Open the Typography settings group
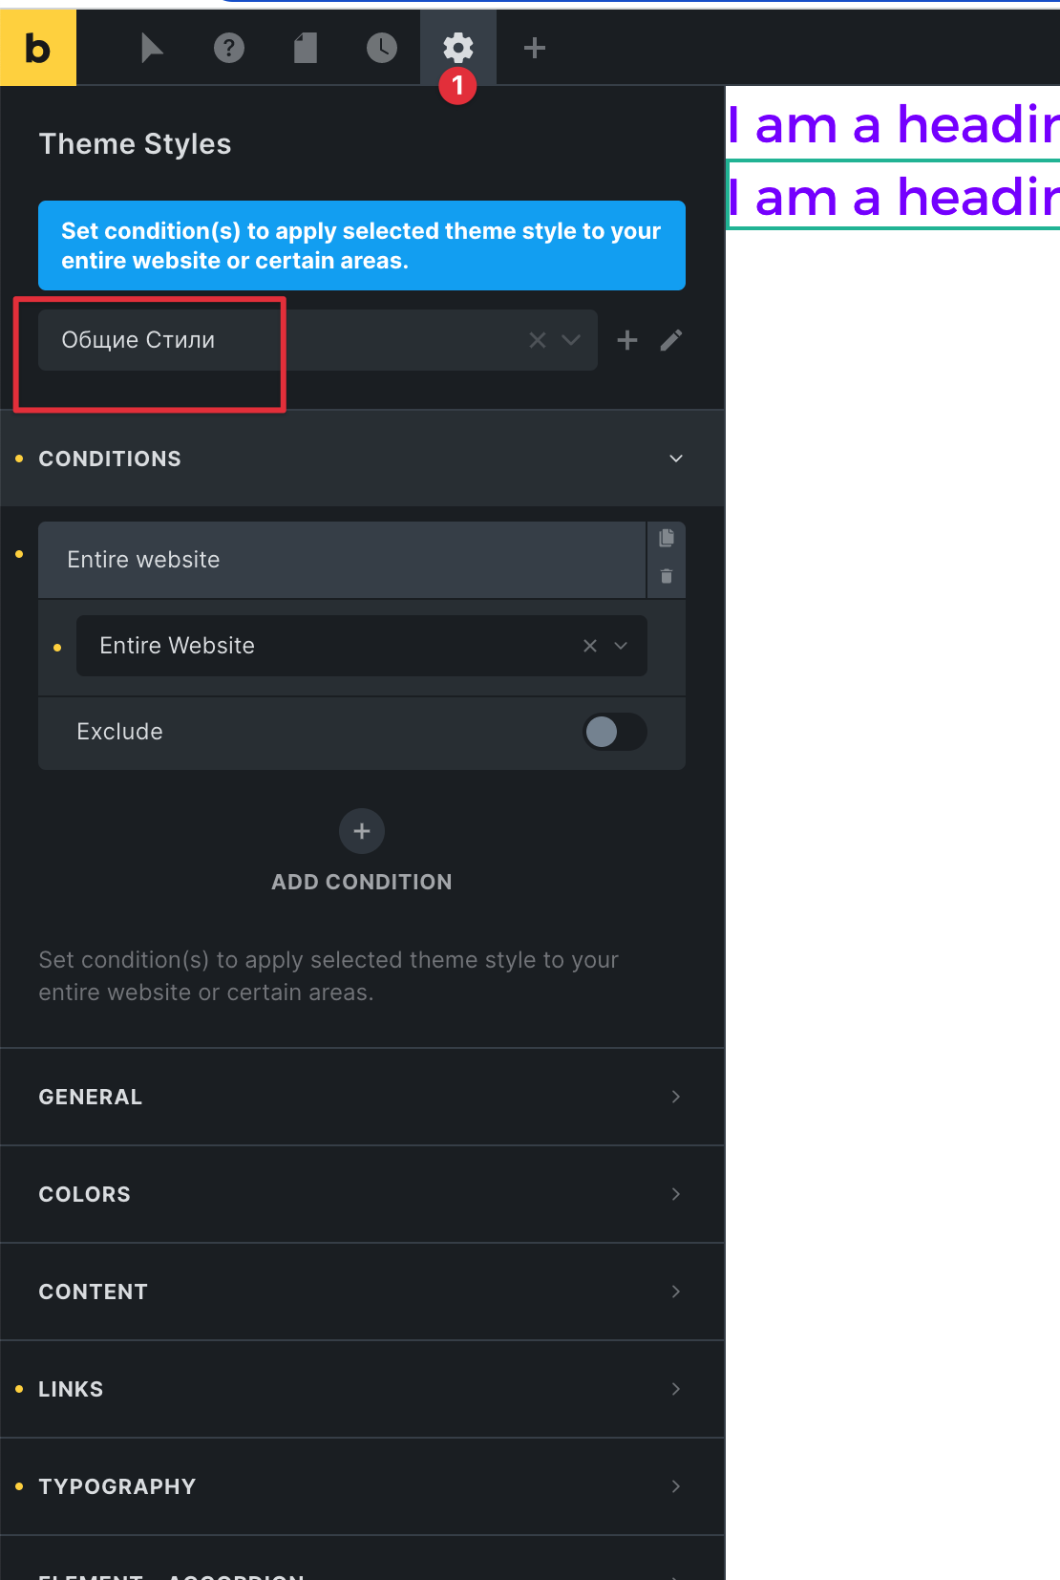Viewport: 1060px width, 1580px height. 362,1486
